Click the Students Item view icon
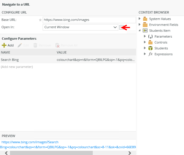The width and height of the screenshot is (184, 155). (x=145, y=31)
